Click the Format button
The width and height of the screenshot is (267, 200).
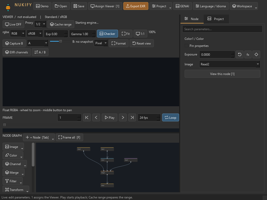pyautogui.click(x=119, y=43)
